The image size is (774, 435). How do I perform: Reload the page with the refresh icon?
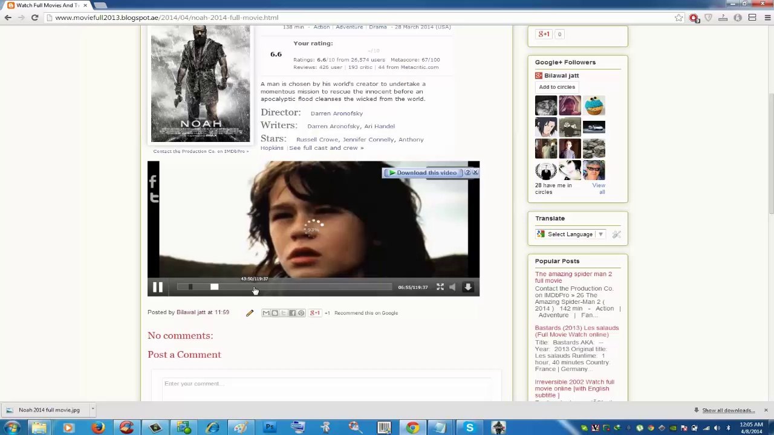coord(34,18)
